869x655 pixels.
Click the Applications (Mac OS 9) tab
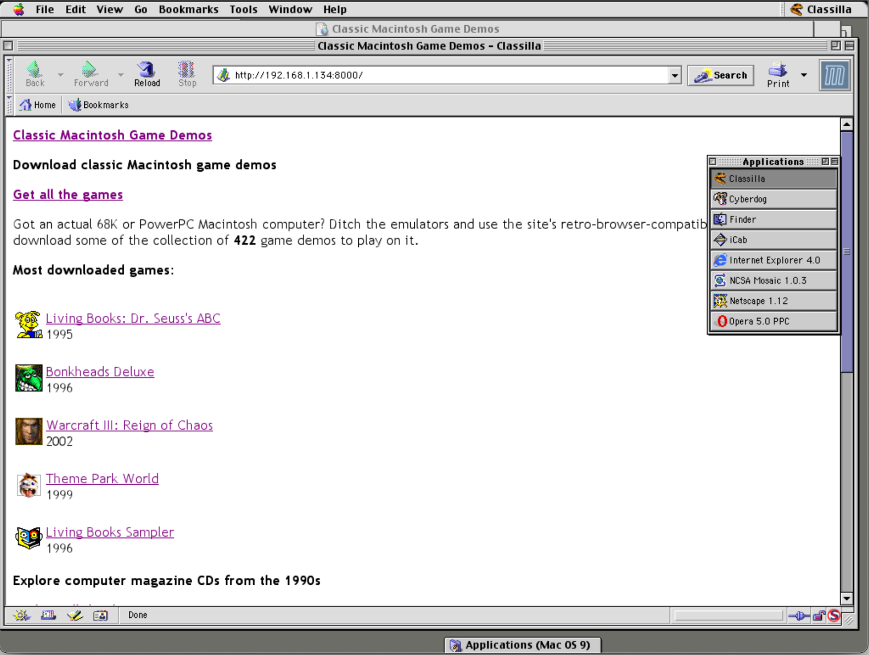coord(522,645)
